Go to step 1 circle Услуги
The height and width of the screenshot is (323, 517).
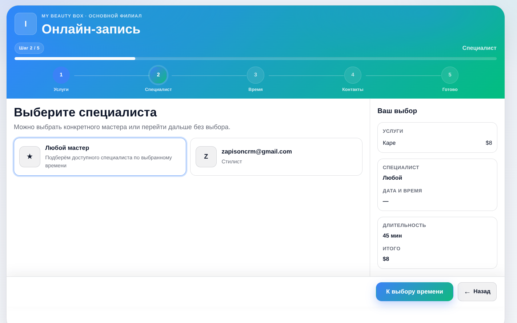pos(61,75)
